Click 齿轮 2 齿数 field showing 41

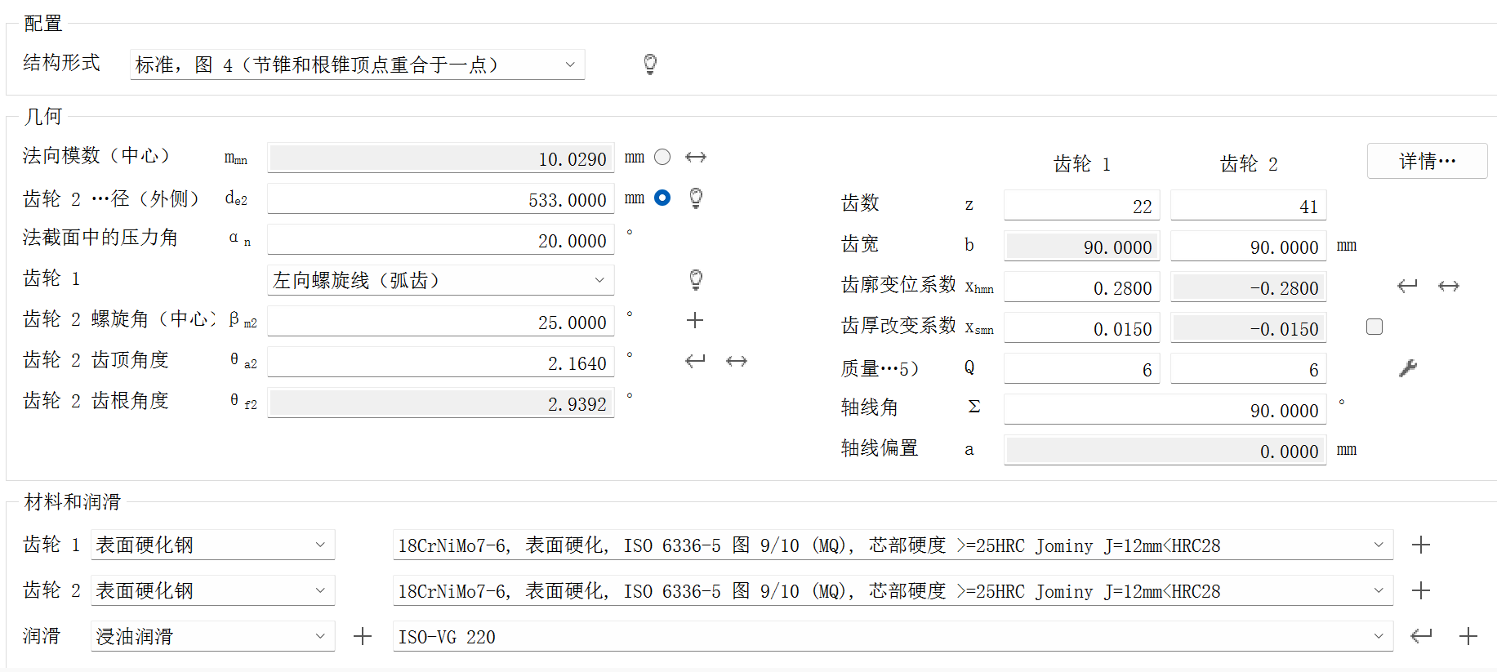1249,205
